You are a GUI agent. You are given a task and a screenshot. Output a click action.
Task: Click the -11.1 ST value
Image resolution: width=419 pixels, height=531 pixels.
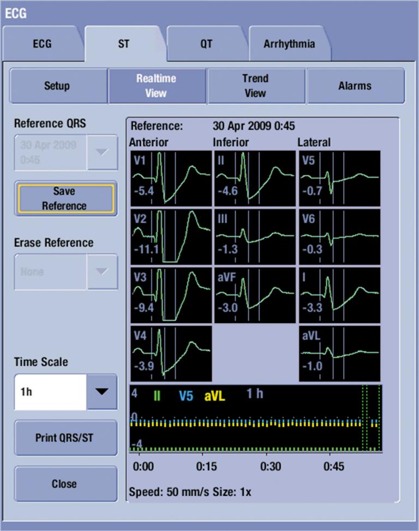tap(146, 250)
